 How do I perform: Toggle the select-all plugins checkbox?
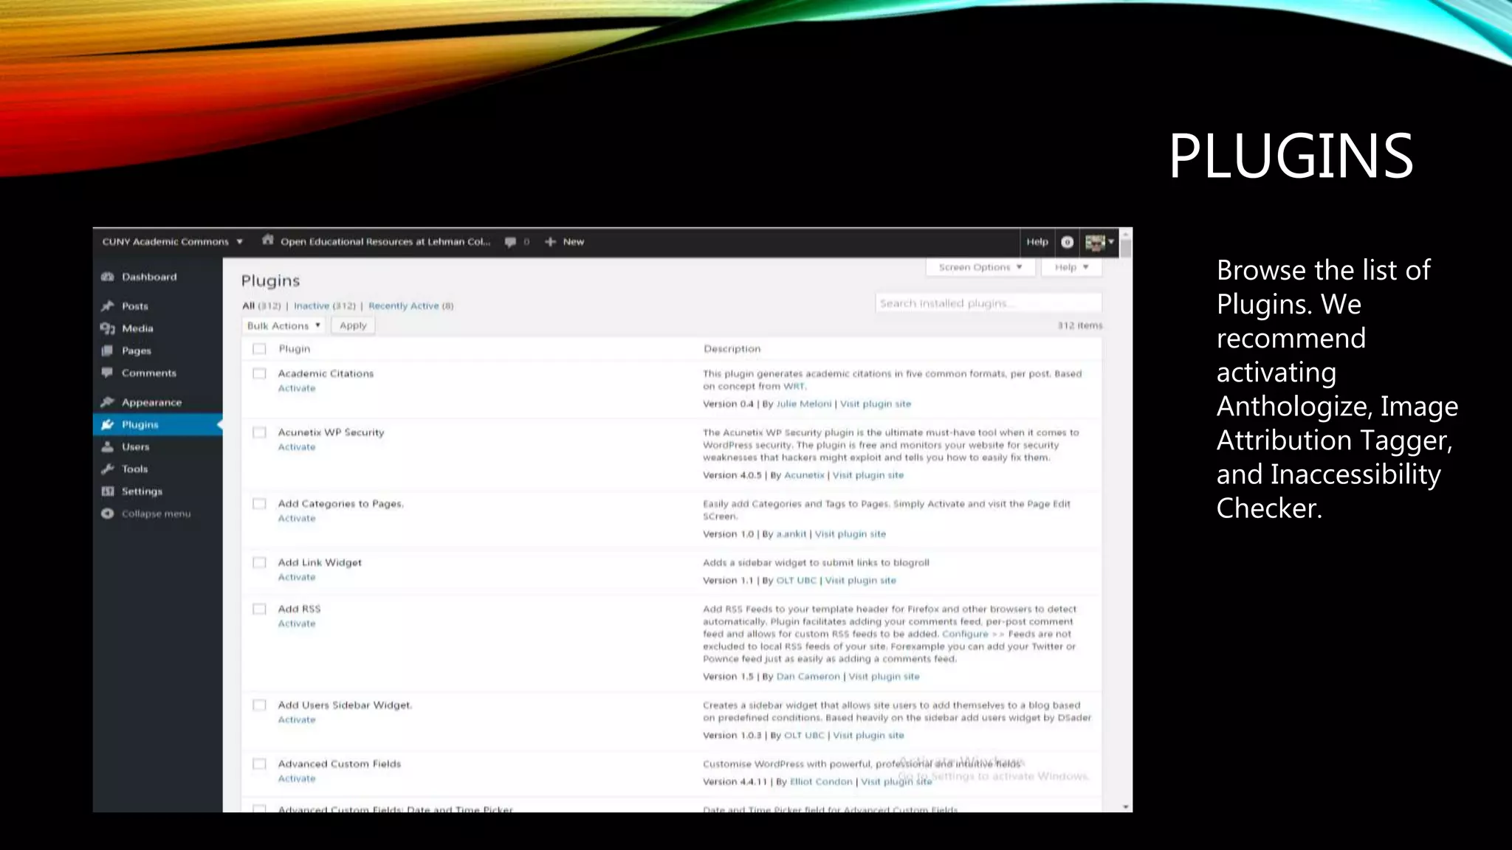pos(259,349)
